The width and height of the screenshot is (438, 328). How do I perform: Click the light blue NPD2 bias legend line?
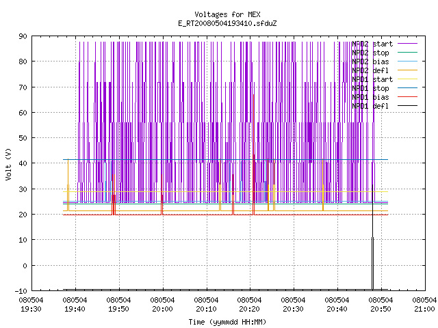coord(408,61)
